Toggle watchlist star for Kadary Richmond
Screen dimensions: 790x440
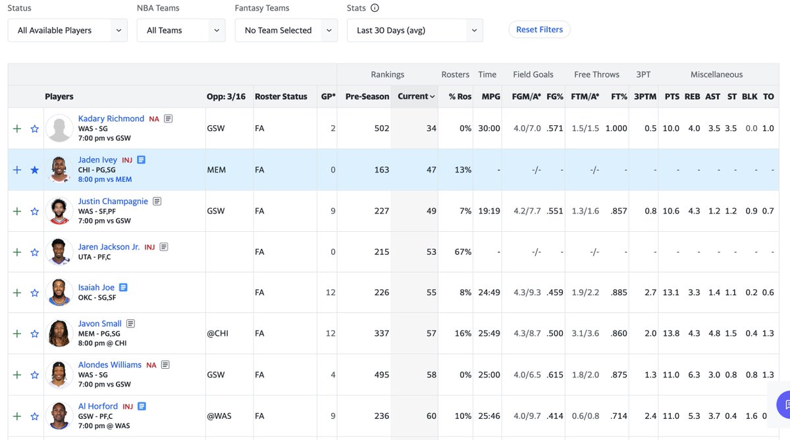pyautogui.click(x=35, y=128)
